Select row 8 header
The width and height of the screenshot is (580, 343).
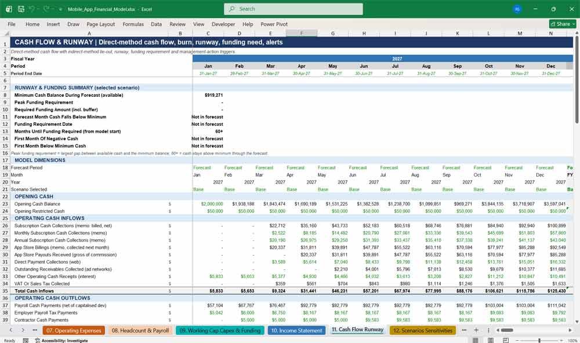click(x=5, y=95)
